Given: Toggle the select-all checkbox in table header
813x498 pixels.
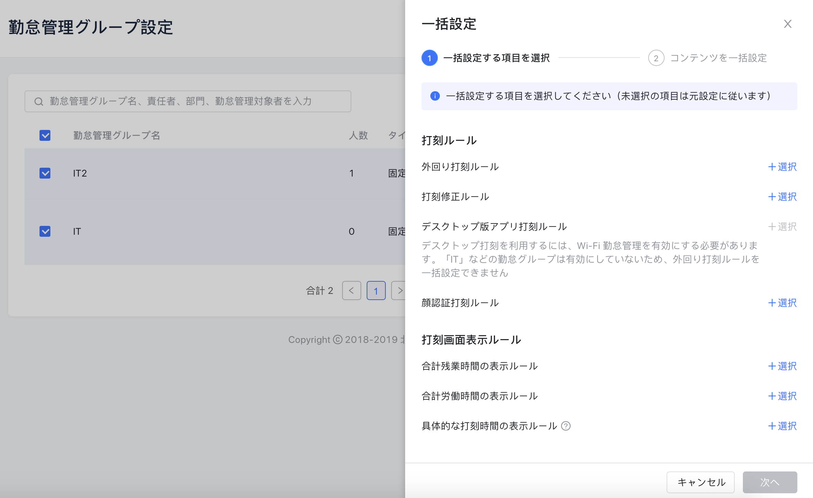Looking at the screenshot, I should [x=45, y=135].
